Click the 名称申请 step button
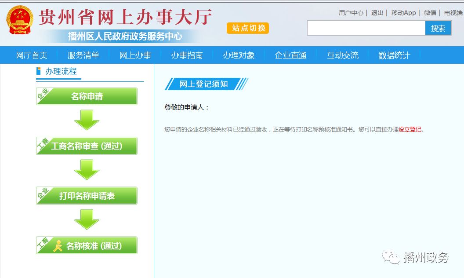The width and height of the screenshot is (464, 278). point(87,96)
